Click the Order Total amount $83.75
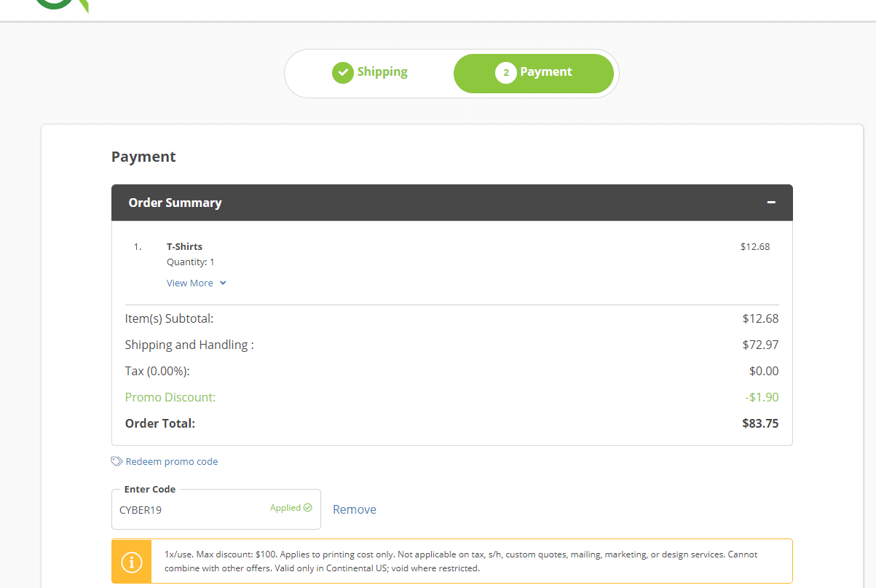Image resolution: width=876 pixels, height=588 pixels. pos(760,423)
